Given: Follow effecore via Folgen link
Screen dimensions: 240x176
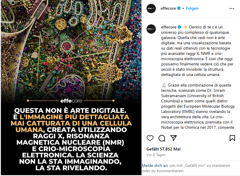Looking at the screenshot, I should click(192, 9).
